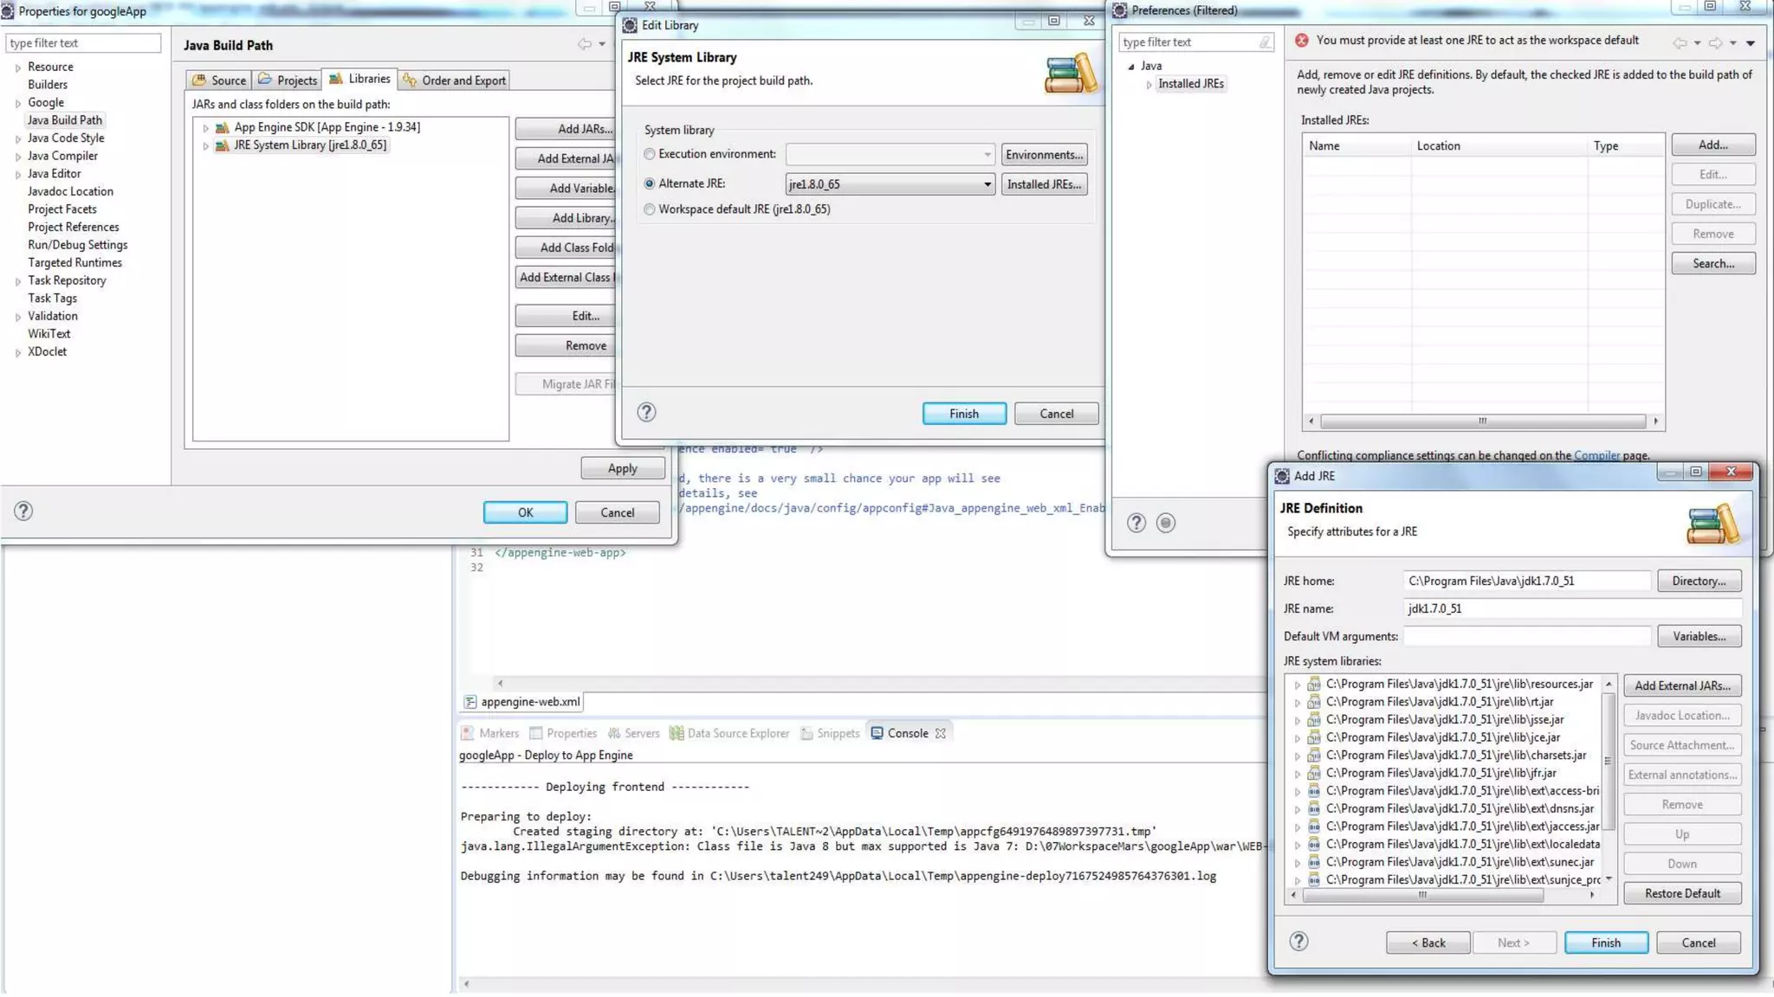Click the back arrow icon beside Java Build Path
Screen dimensions: 1774x997
585,44
